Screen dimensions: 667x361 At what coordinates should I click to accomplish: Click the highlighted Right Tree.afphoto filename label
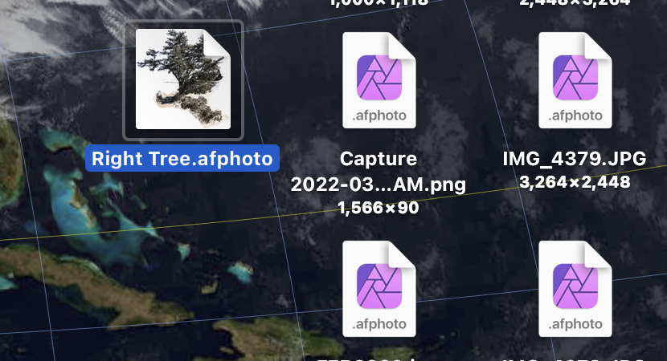[x=182, y=158]
